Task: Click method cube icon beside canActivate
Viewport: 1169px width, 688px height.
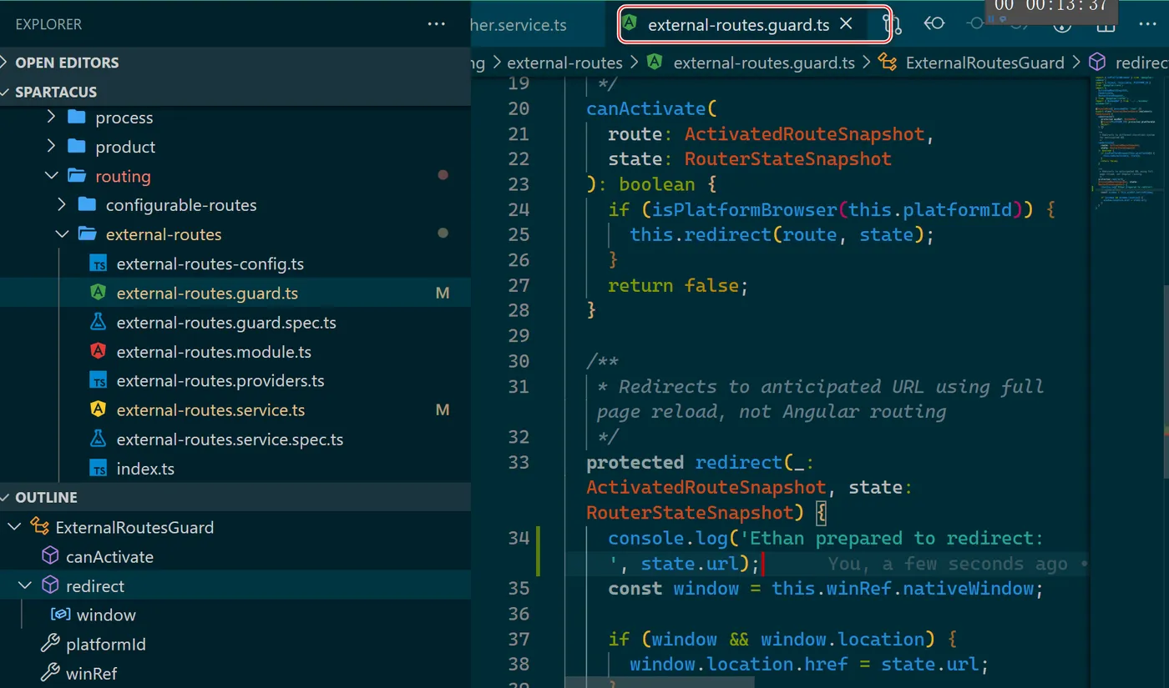Action: click(50, 555)
